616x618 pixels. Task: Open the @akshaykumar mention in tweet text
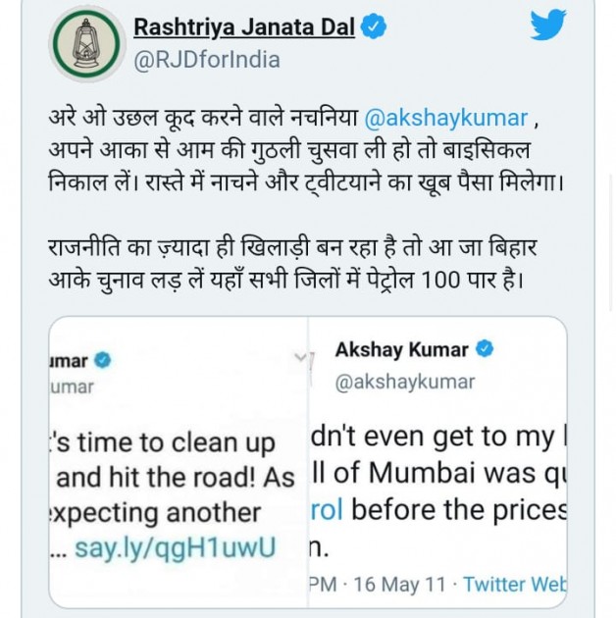(445, 118)
